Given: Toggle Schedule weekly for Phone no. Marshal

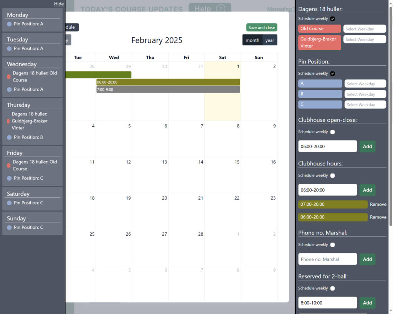Looking at the screenshot, I should 332,245.
